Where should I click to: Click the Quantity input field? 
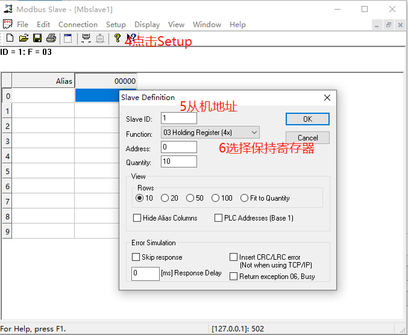tap(179, 161)
